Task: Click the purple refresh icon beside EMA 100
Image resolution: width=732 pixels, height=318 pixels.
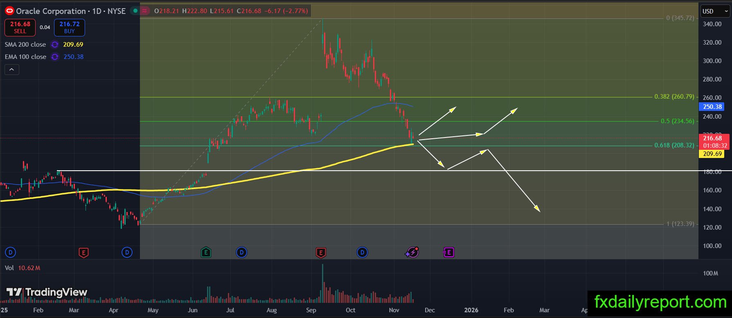Action: click(x=55, y=57)
